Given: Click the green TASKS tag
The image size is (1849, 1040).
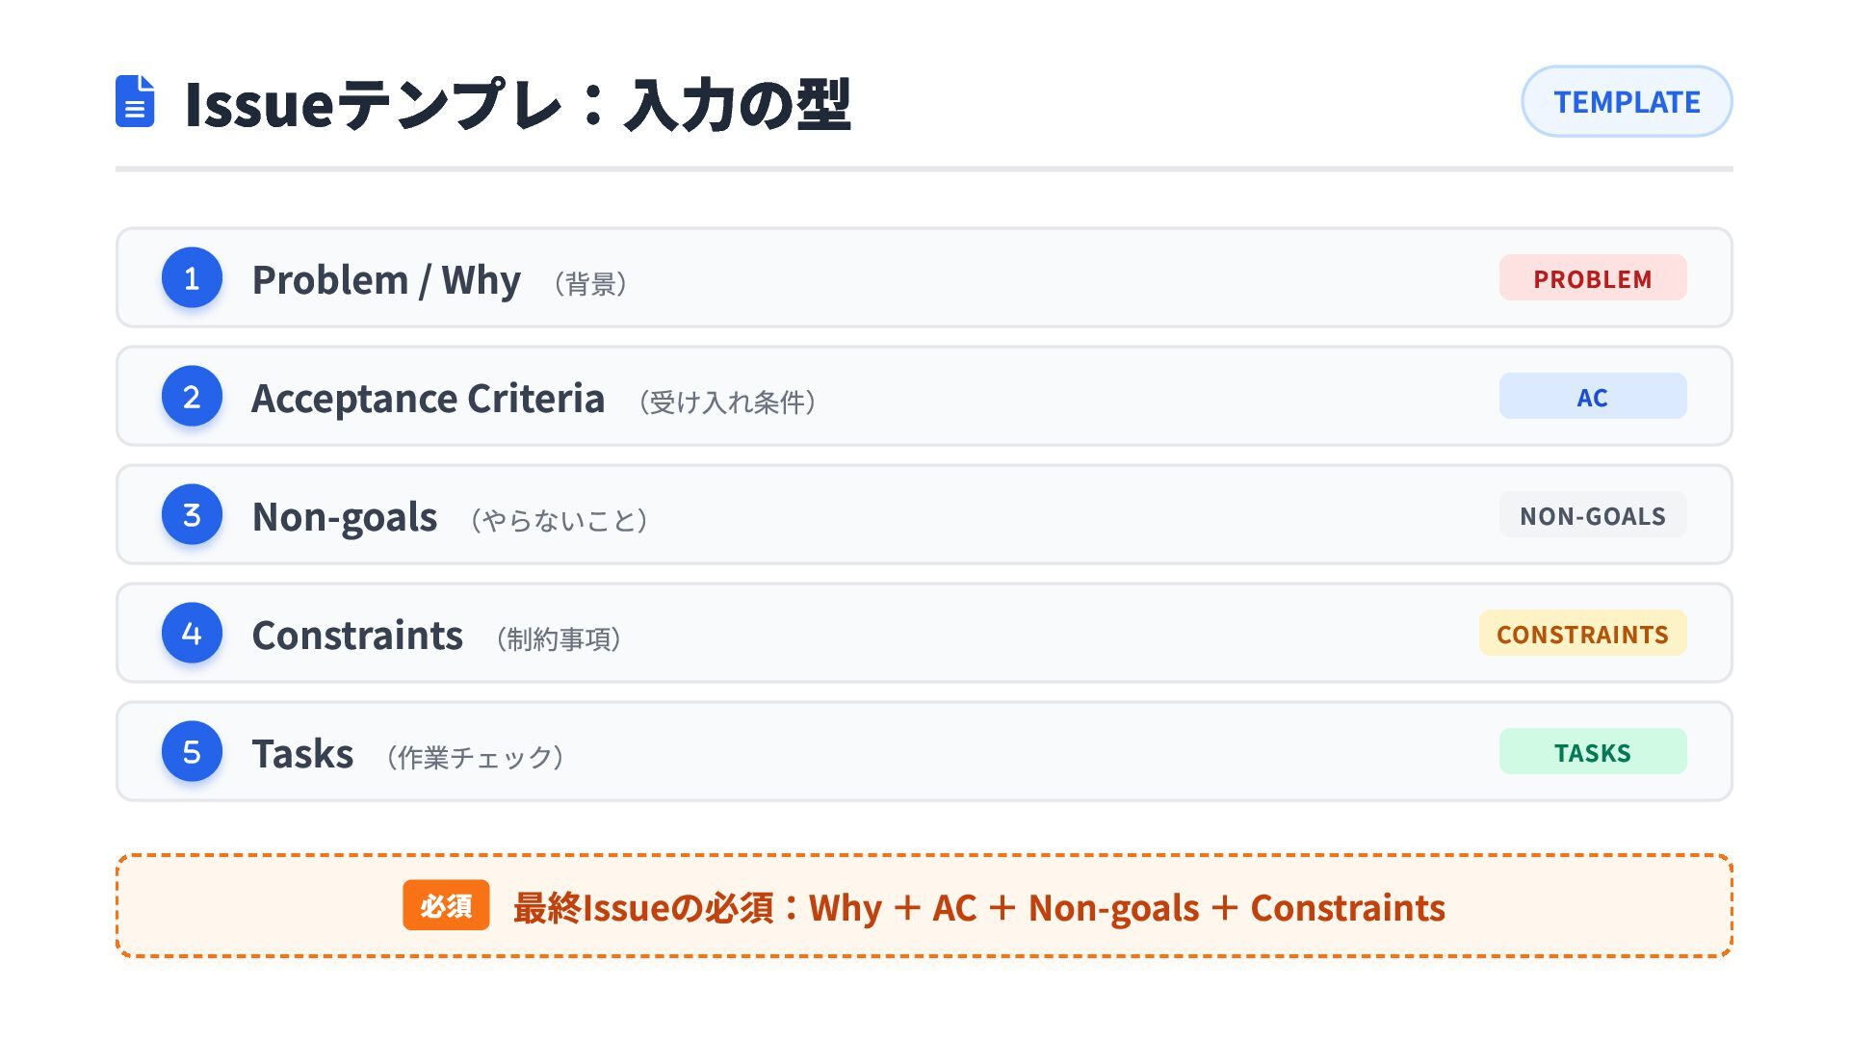Looking at the screenshot, I should coord(1592,752).
